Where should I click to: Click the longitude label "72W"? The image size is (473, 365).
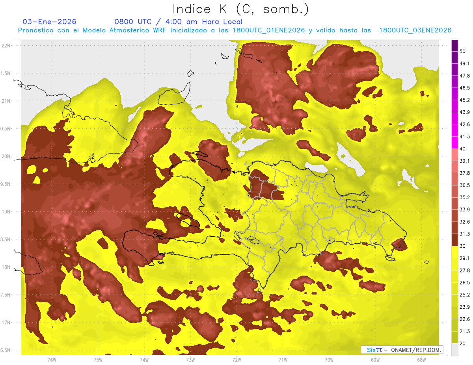pos(236,360)
